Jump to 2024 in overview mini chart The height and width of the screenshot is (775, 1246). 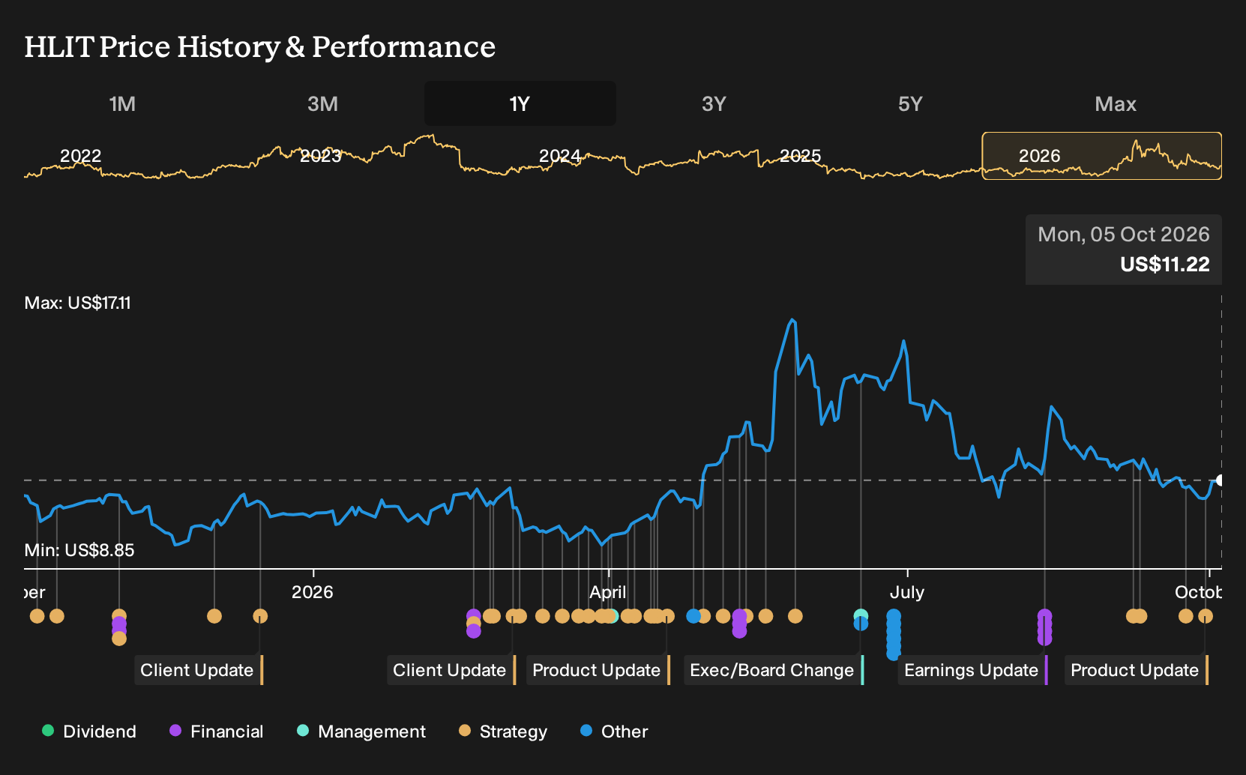point(560,156)
